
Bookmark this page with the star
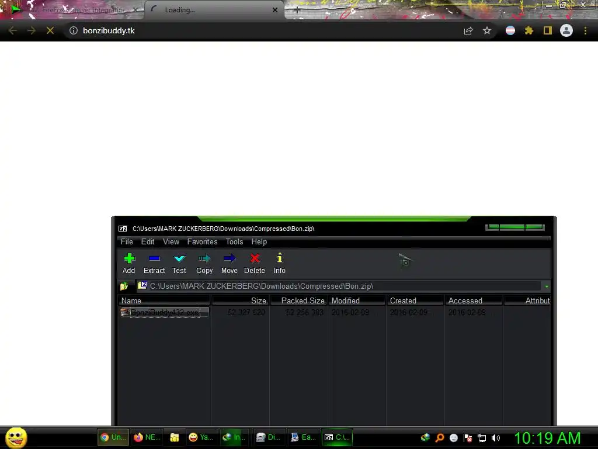click(486, 30)
